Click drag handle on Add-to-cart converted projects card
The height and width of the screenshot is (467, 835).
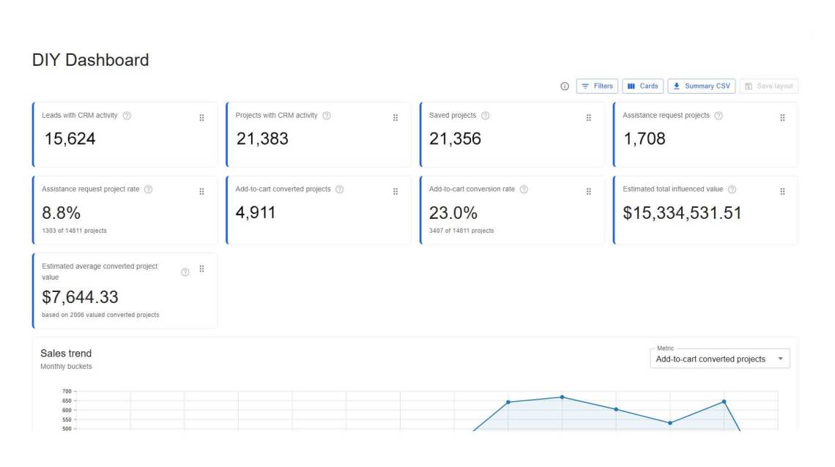click(x=395, y=192)
